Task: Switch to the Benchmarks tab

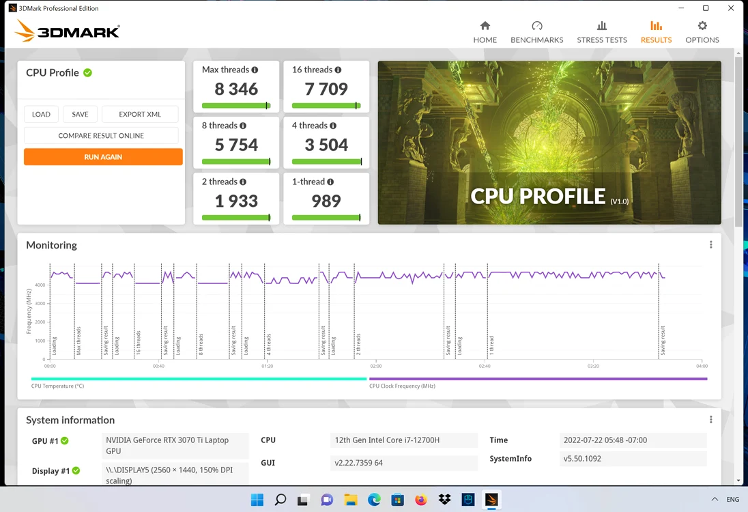Action: (536, 32)
